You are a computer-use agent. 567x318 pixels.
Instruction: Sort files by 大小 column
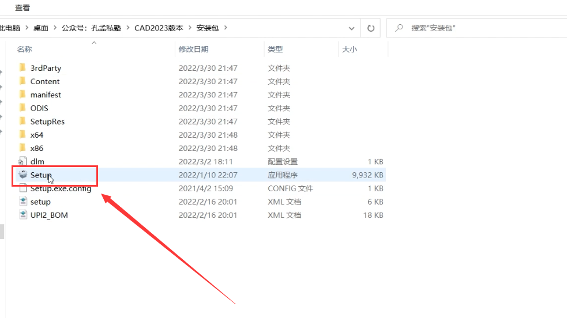(350, 49)
